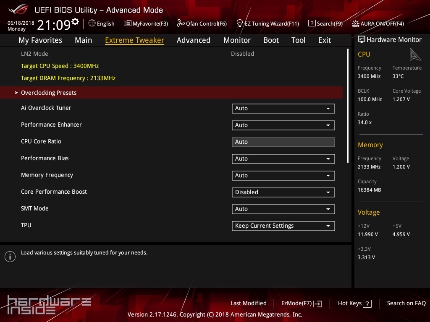Screen dimensions: 430x322
Task: Open the Tool tab
Action: point(299,40)
